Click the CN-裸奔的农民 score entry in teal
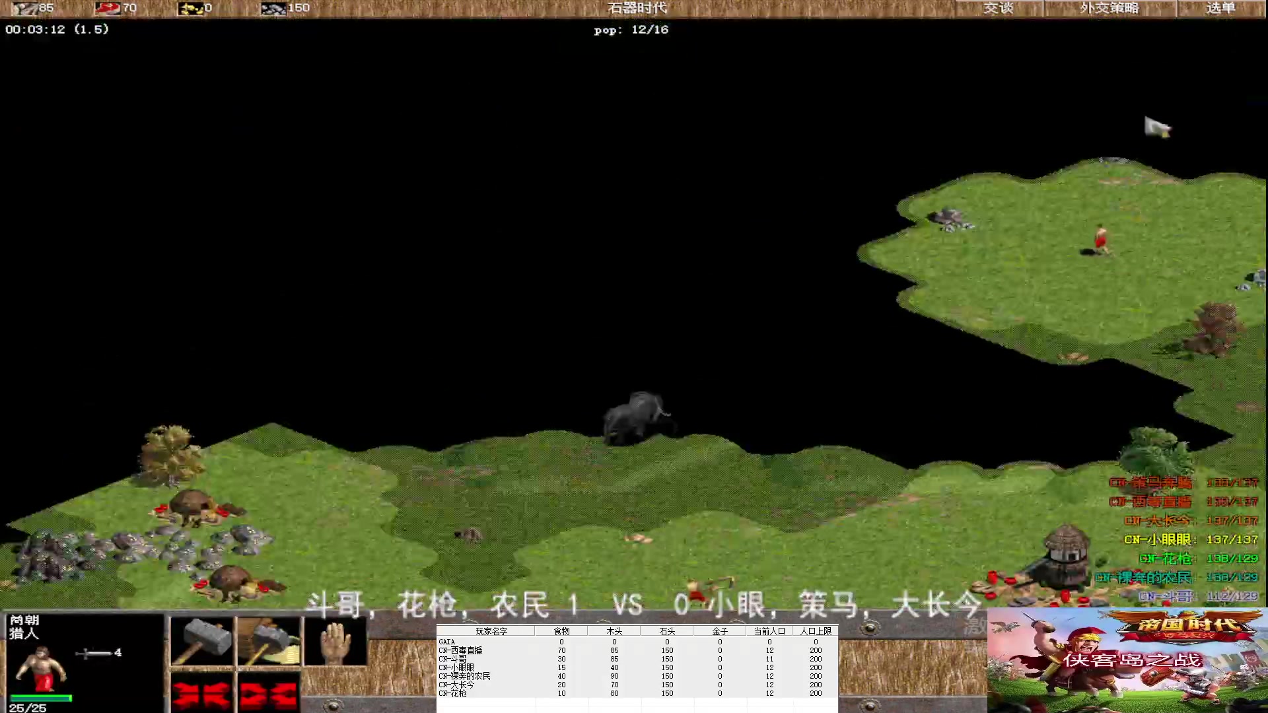This screenshot has width=1268, height=713. (1177, 577)
